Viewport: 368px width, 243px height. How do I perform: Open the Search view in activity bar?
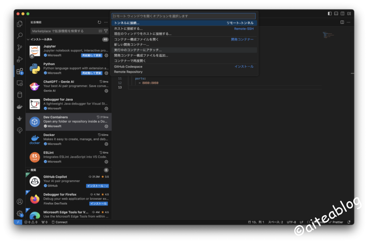click(x=20, y=35)
